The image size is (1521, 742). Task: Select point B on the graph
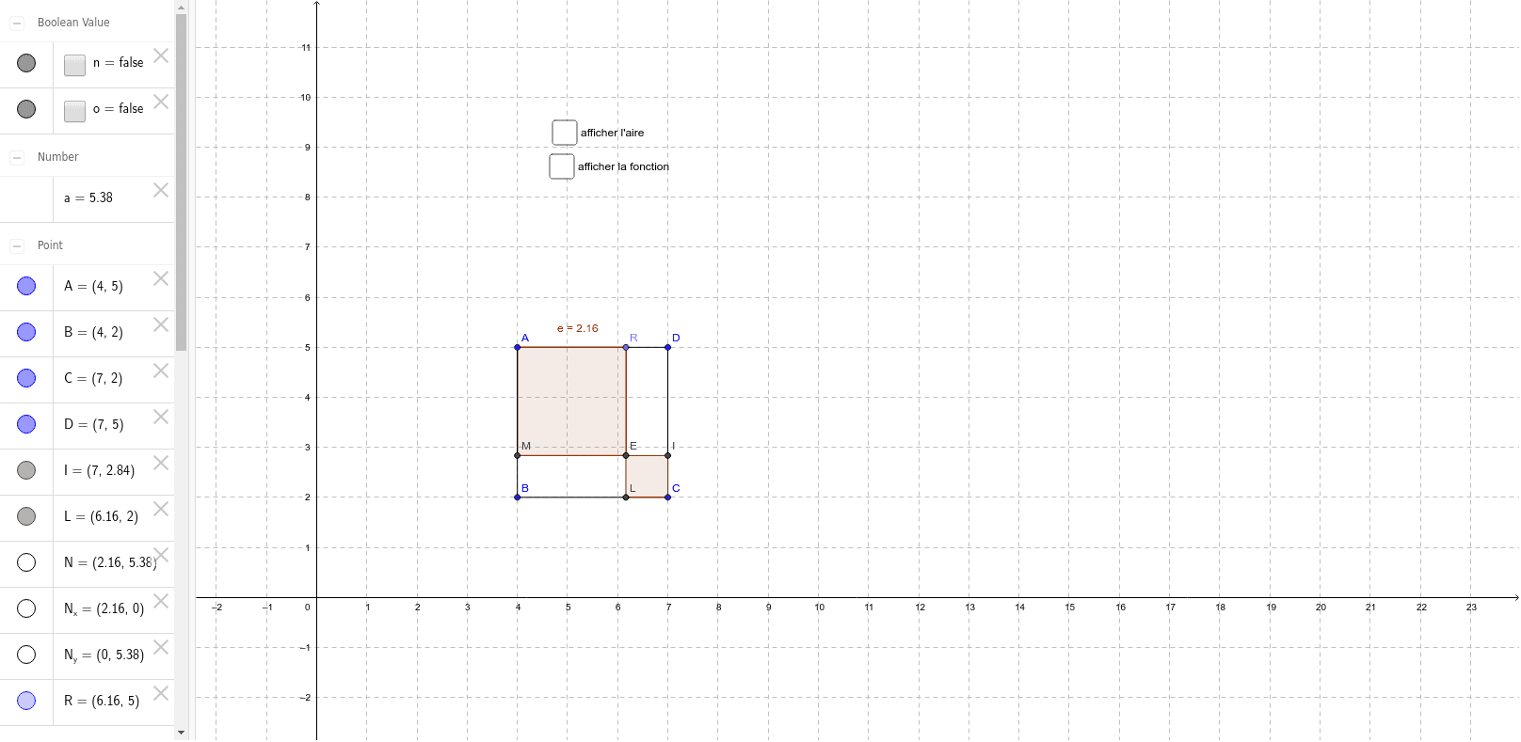tap(518, 497)
